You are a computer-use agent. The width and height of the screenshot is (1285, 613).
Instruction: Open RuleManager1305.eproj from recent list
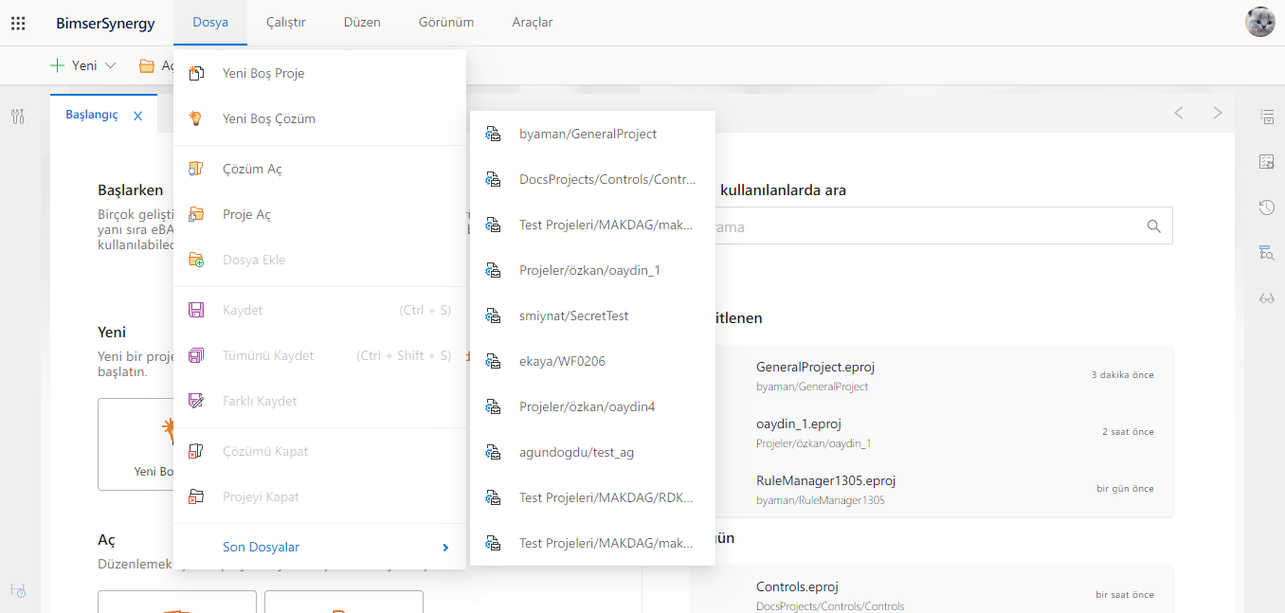tap(825, 480)
